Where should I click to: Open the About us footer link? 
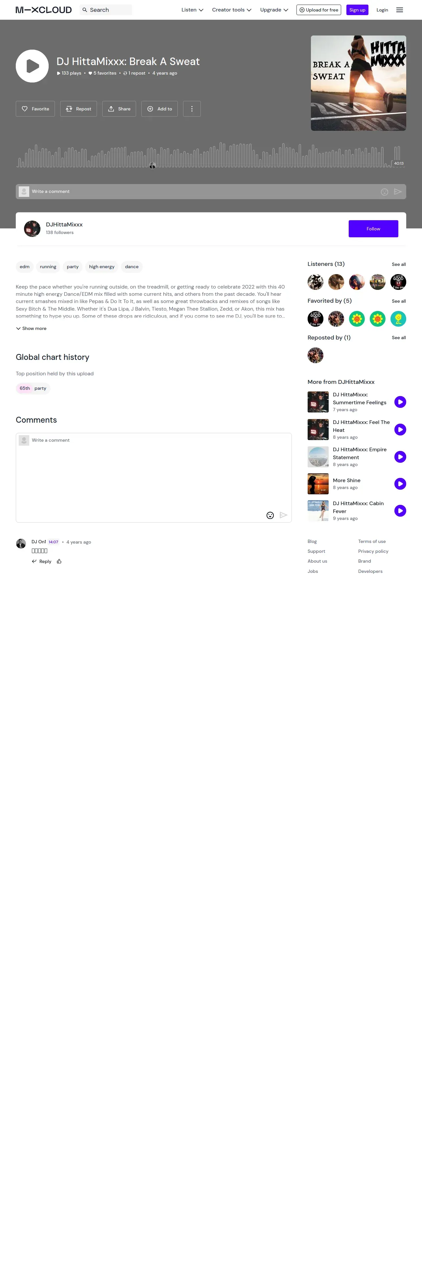pos(317,561)
